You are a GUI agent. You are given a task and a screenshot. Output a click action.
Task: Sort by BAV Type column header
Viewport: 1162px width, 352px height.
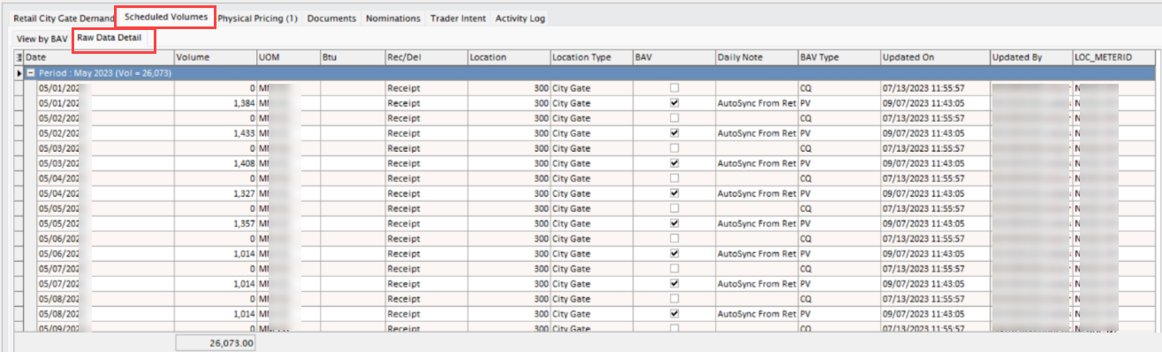839,57
